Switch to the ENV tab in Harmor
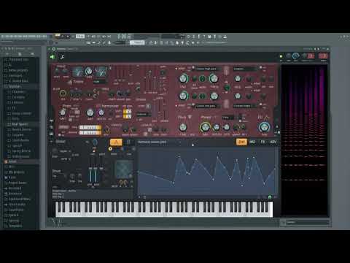Screen dimensions: 350x263 241,142
